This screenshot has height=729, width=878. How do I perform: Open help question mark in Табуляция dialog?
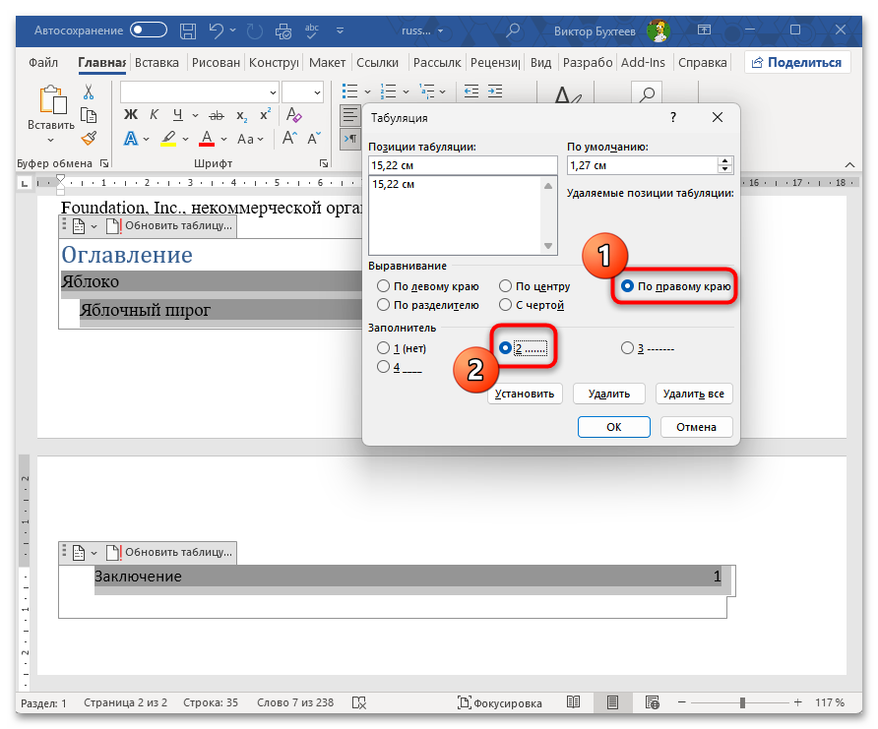[673, 117]
